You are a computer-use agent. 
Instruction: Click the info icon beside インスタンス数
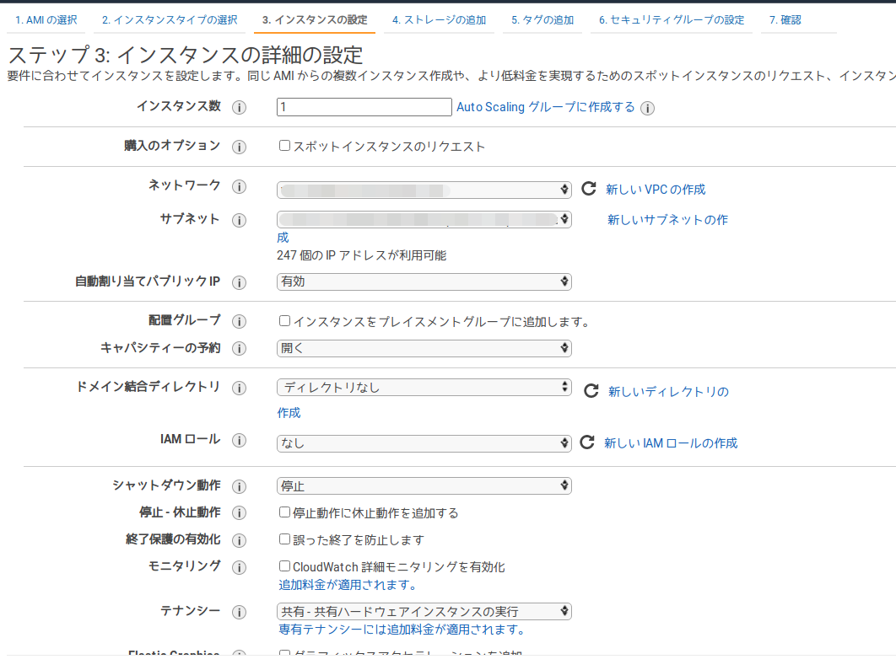point(239,106)
